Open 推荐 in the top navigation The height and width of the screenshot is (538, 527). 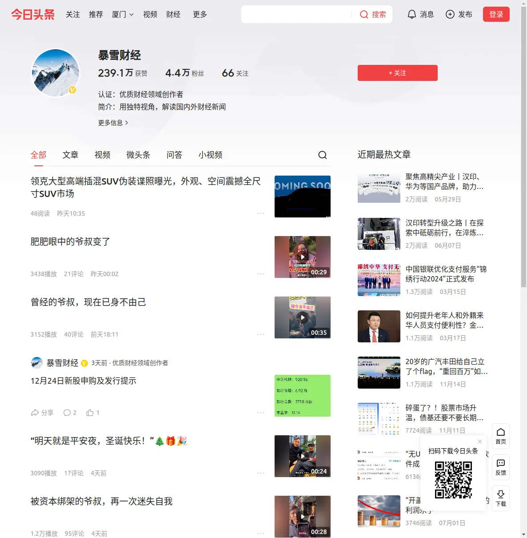pyautogui.click(x=96, y=14)
